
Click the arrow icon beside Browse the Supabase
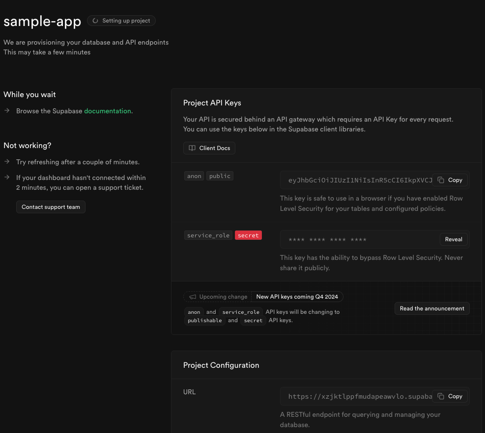click(x=7, y=110)
